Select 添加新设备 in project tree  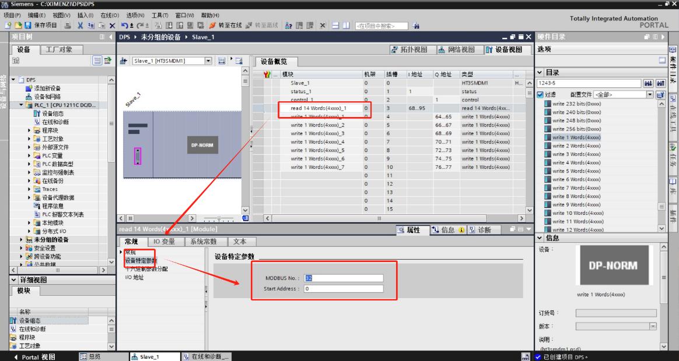pos(48,88)
